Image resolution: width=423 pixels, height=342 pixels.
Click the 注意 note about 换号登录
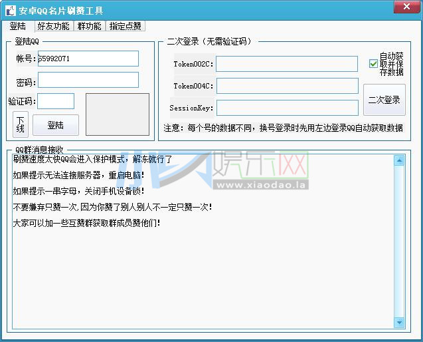coord(283,128)
